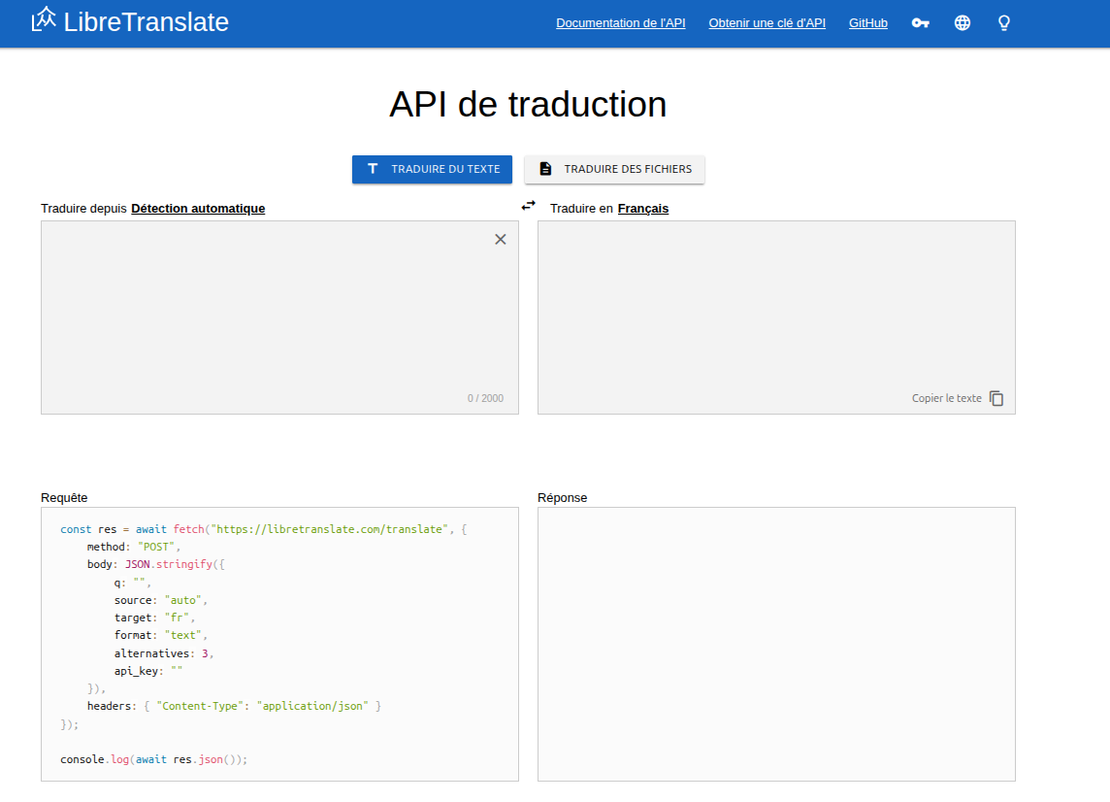Follow the Obtenir une clé d'API link

coord(767,23)
